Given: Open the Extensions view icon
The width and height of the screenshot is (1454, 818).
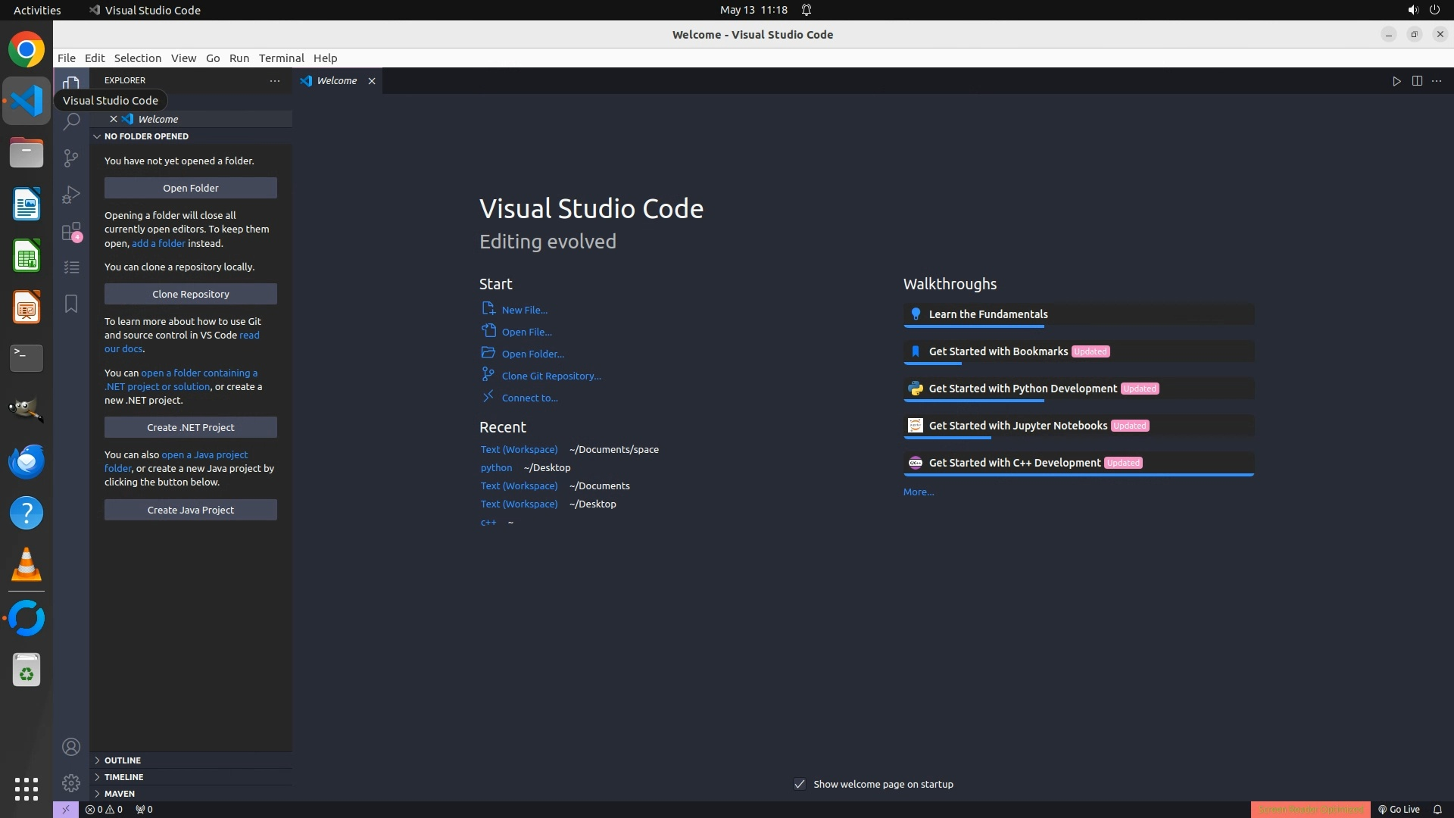Looking at the screenshot, I should [71, 231].
